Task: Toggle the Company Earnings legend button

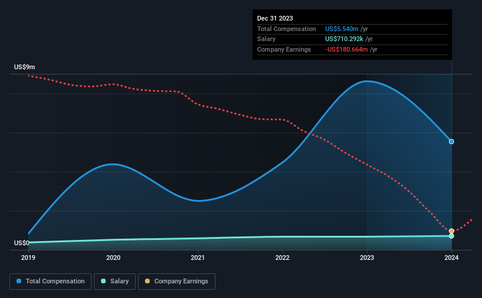Action: [x=177, y=282]
